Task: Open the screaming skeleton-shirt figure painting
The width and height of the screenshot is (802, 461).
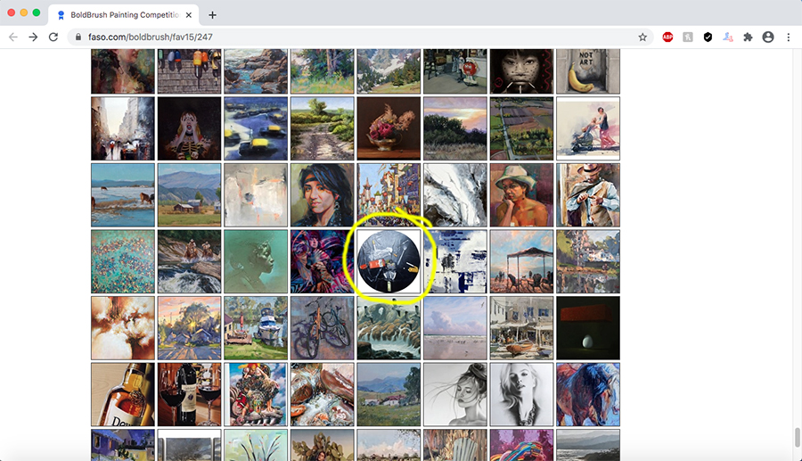Action: [189, 128]
